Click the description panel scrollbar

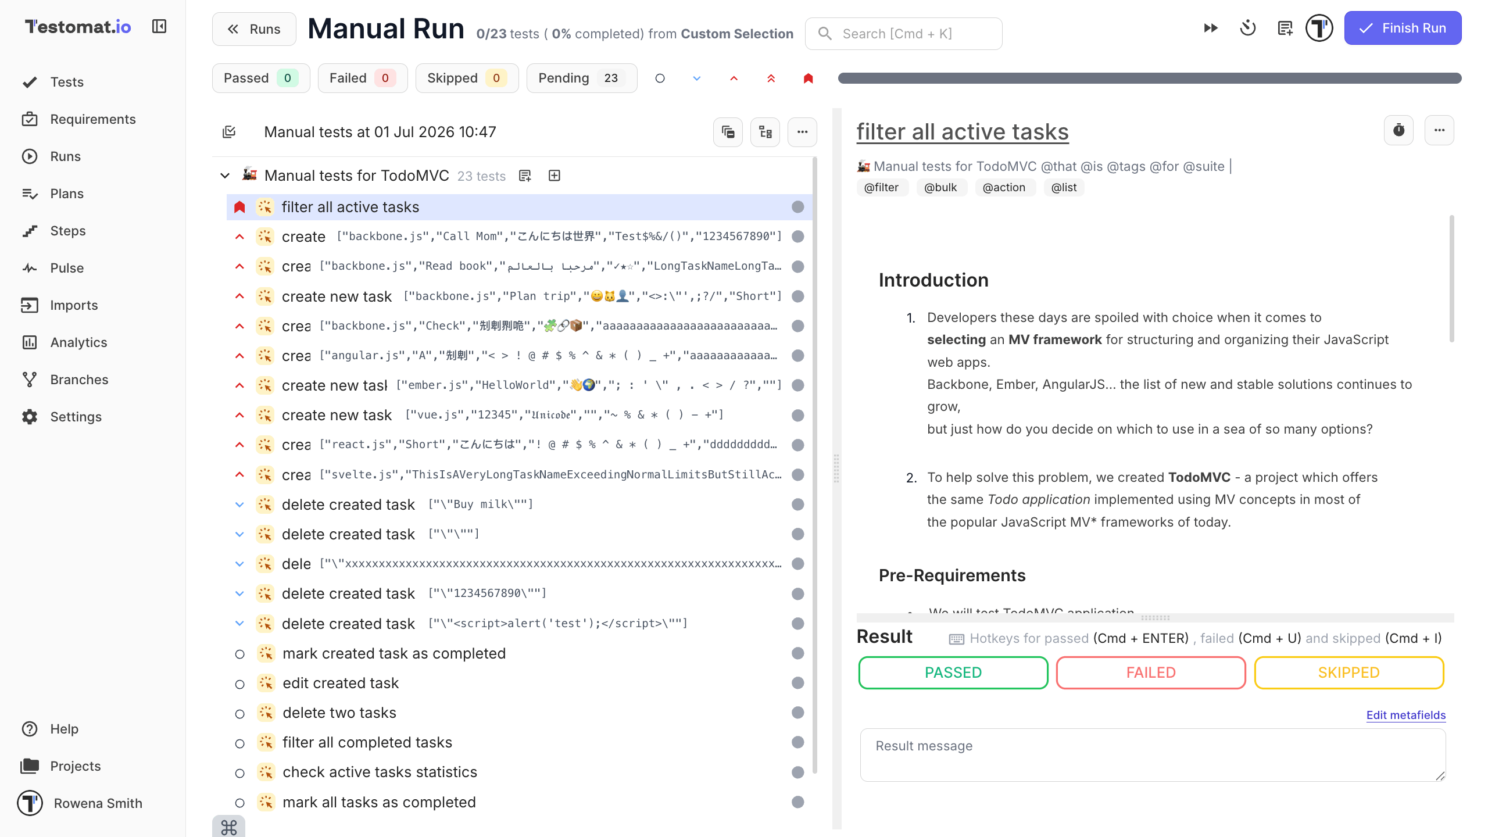[x=1452, y=279]
